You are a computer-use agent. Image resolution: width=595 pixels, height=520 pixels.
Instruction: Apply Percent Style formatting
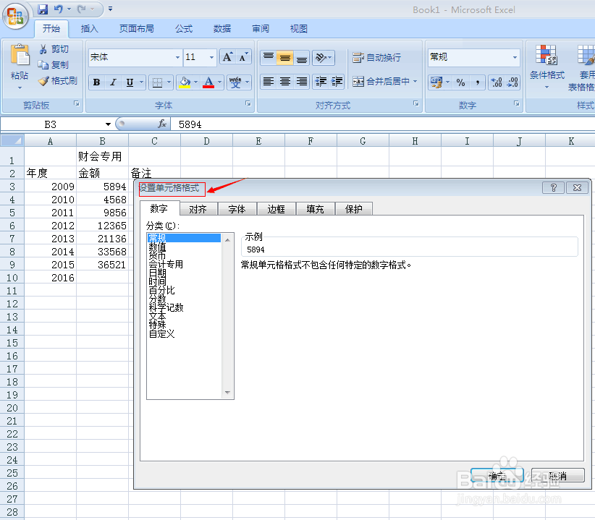coord(460,82)
